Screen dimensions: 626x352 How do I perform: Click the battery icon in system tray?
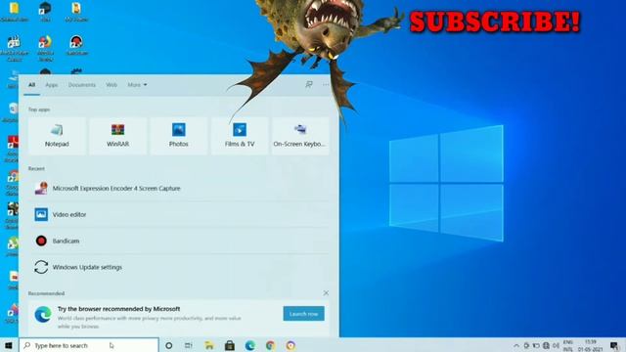point(536,345)
